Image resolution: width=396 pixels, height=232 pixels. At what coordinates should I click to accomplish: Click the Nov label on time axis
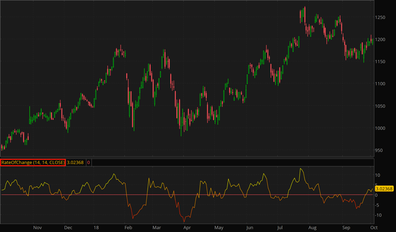point(37,228)
